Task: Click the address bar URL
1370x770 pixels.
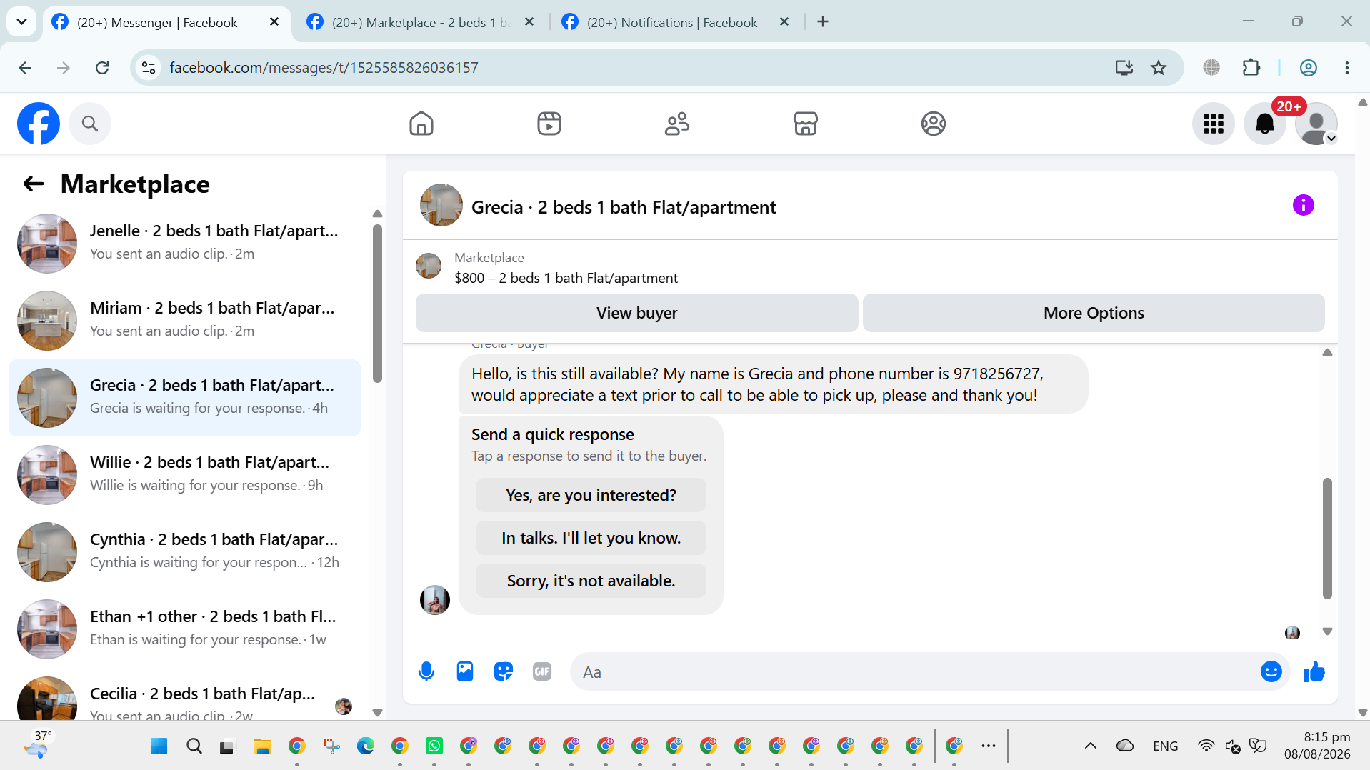Action: click(x=324, y=68)
